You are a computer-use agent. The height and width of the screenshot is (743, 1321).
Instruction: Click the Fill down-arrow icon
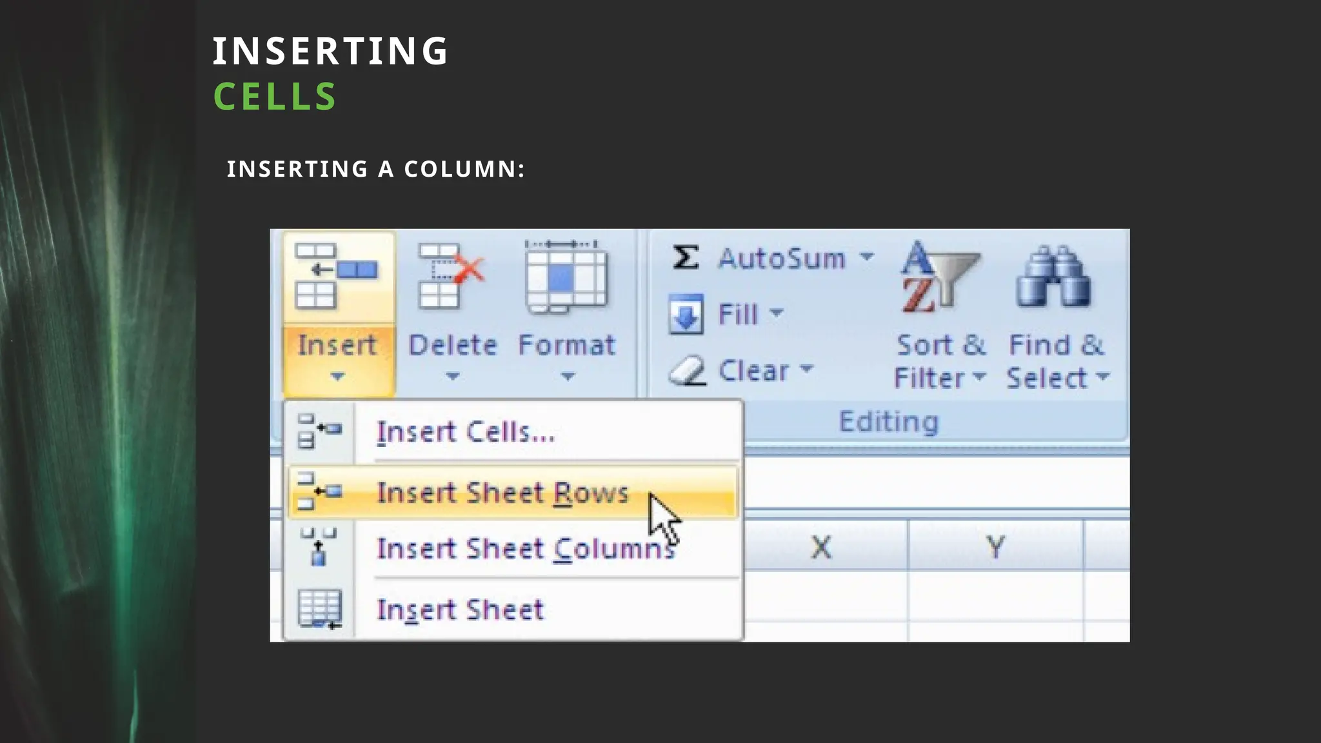(x=686, y=314)
